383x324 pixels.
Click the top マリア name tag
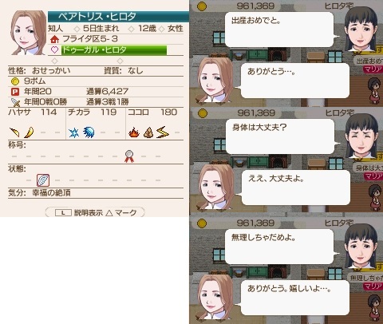point(373,69)
